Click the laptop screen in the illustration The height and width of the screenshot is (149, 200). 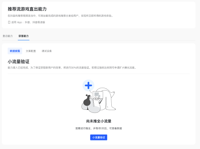pyautogui.click(x=98, y=95)
